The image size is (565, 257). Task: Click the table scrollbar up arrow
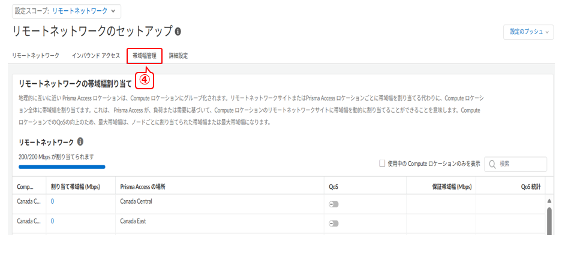point(549,201)
